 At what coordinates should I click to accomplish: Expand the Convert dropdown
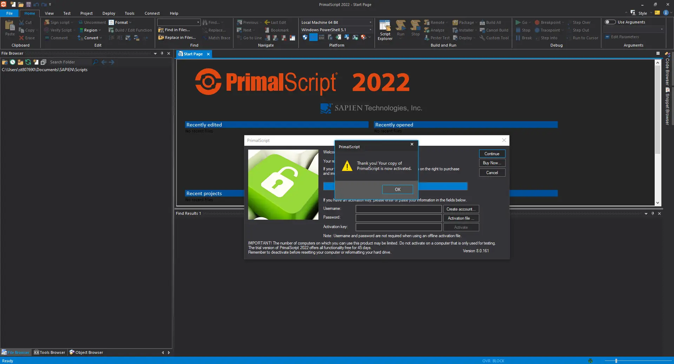pyautogui.click(x=101, y=38)
